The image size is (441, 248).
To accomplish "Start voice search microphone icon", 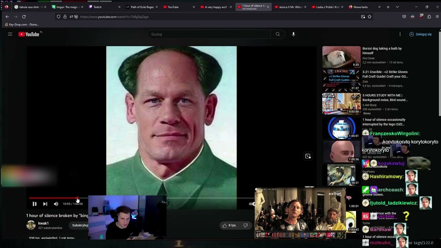I will click(x=294, y=34).
